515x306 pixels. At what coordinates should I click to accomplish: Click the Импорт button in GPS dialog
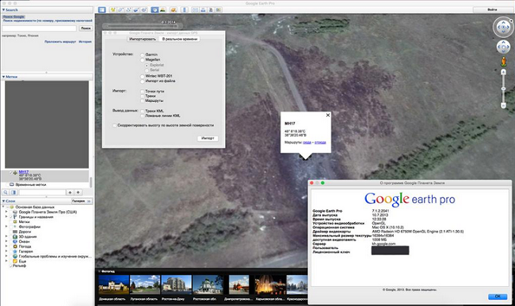[x=208, y=138]
